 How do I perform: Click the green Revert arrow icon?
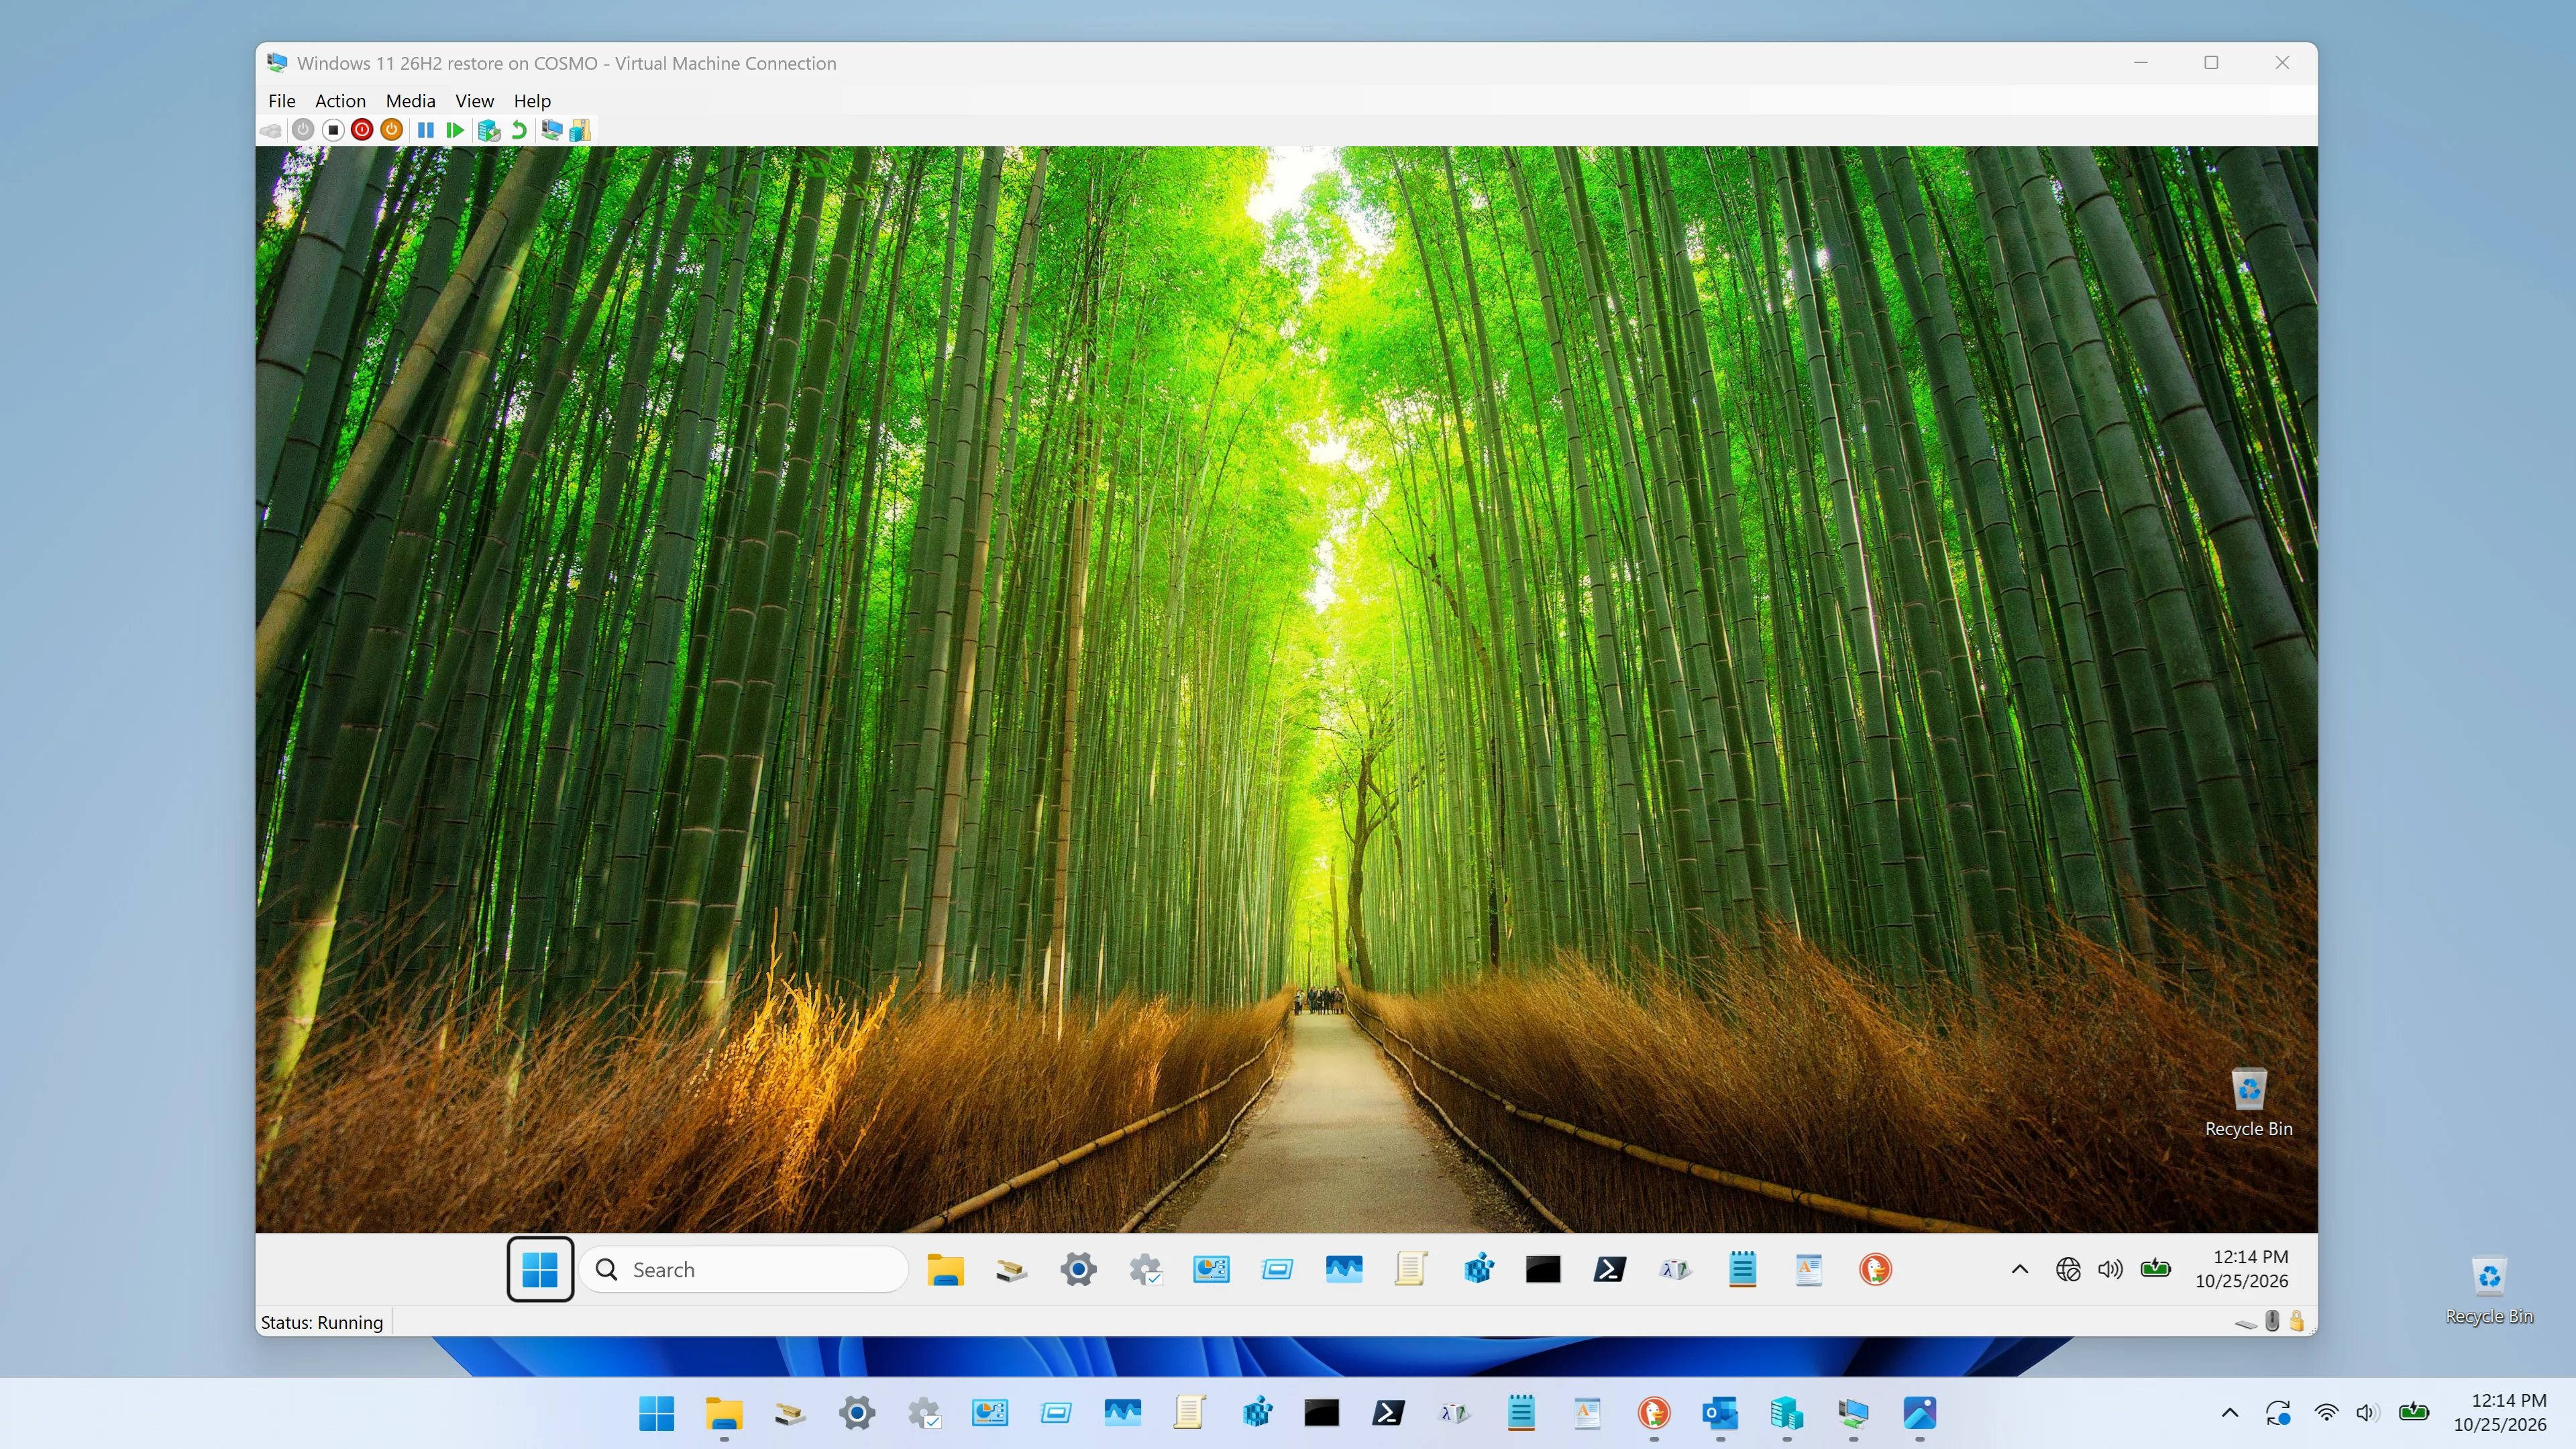coord(519,130)
